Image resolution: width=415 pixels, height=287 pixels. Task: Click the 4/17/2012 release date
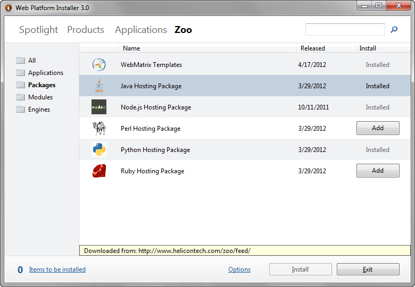[312, 65]
